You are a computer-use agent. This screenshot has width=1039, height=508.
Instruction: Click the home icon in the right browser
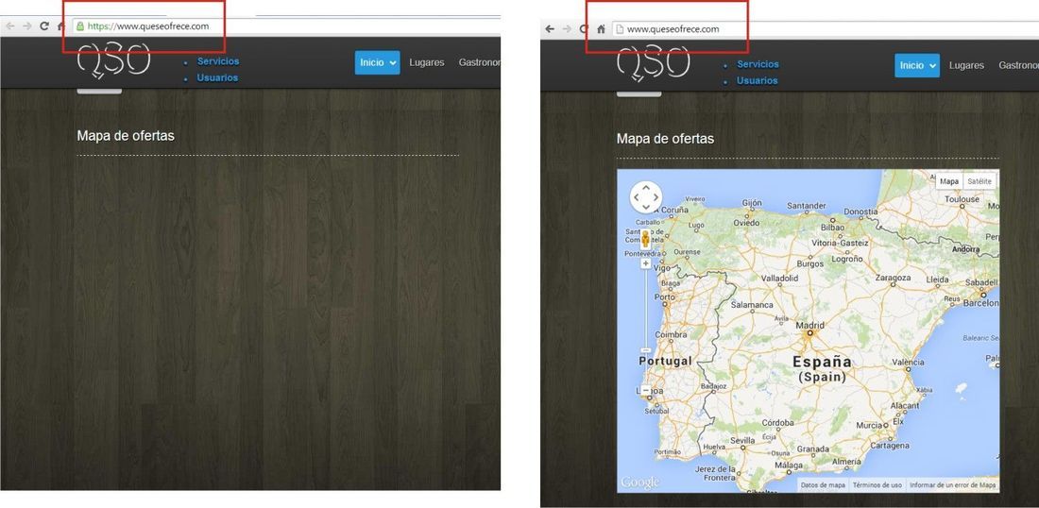[601, 29]
